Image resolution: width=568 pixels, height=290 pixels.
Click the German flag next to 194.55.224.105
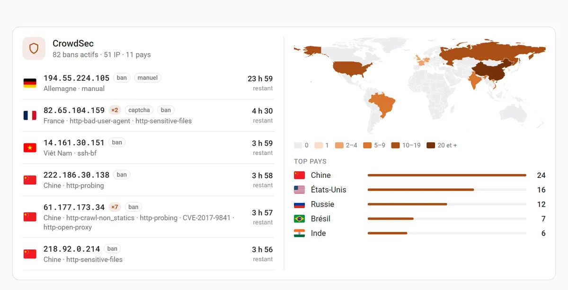pyautogui.click(x=30, y=83)
